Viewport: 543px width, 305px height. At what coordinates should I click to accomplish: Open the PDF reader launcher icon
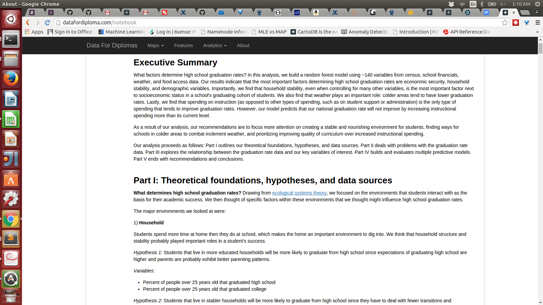(11, 259)
